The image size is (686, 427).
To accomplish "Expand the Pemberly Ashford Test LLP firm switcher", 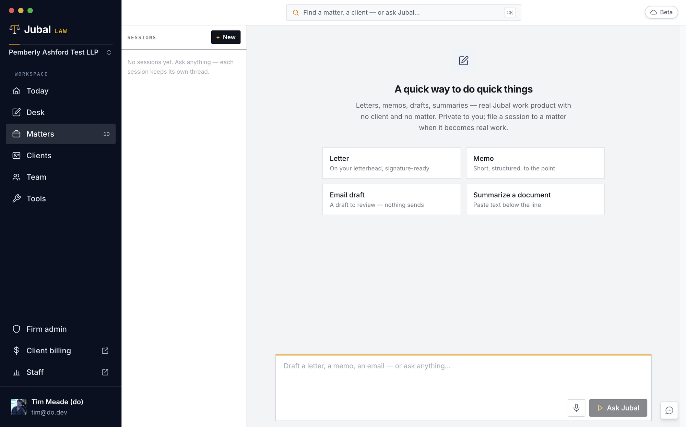I will click(60, 52).
